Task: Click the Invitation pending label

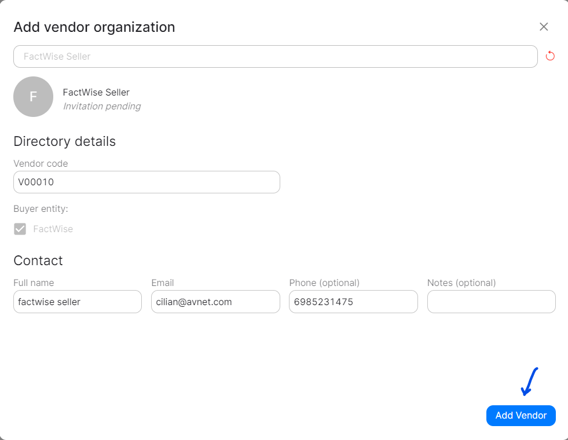Action: (x=102, y=106)
